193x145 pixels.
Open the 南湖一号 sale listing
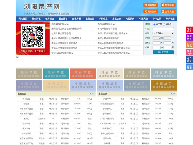26,124
